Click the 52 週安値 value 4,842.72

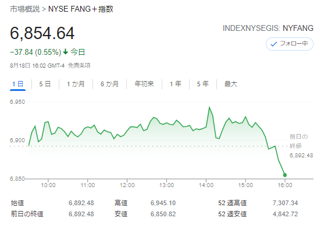[x=285, y=214]
